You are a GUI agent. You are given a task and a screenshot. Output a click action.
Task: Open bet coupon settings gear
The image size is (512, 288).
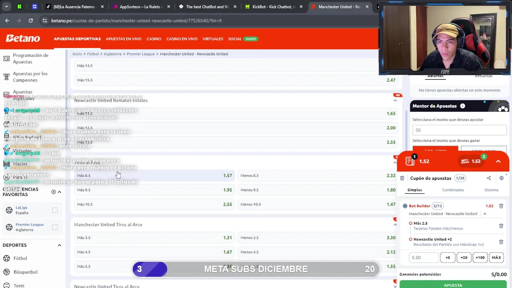pyautogui.click(x=501, y=178)
